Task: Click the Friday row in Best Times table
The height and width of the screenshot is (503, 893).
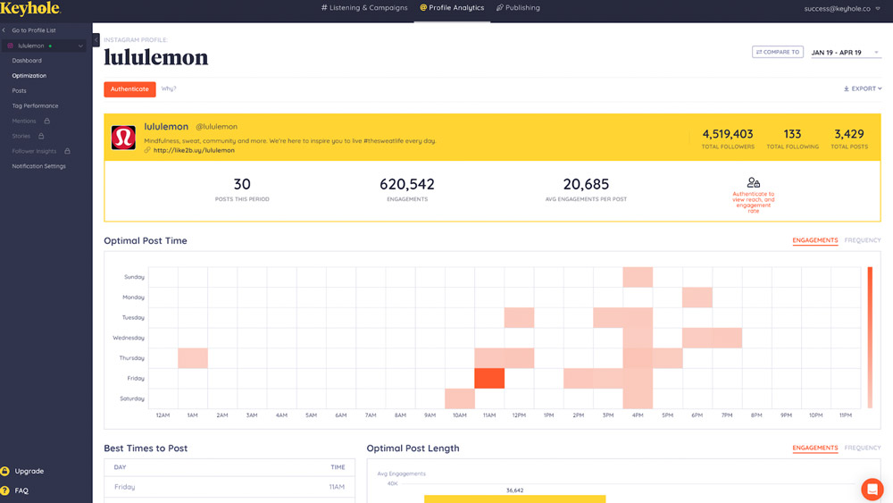Action: point(230,487)
